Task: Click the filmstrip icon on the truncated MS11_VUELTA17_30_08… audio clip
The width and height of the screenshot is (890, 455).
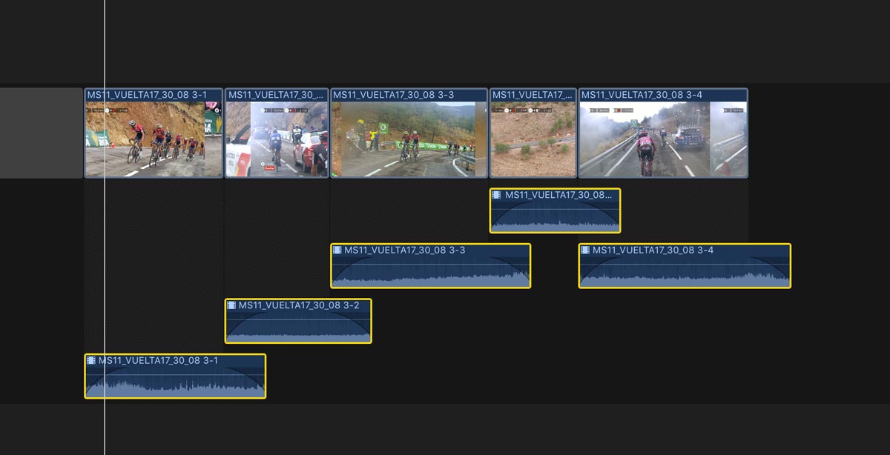Action: point(497,195)
